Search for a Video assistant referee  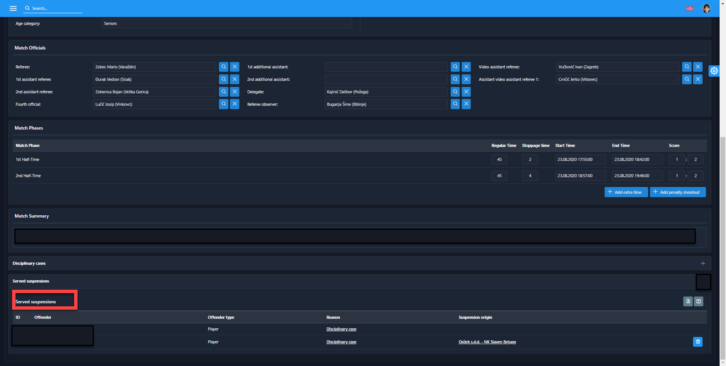point(687,67)
